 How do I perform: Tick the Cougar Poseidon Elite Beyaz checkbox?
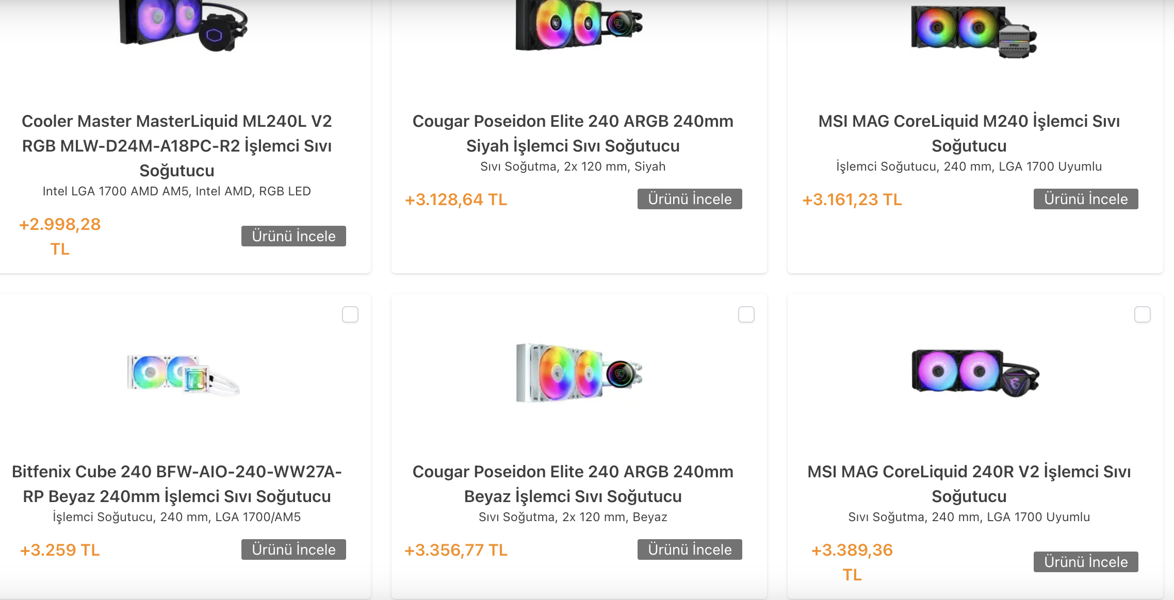coord(746,314)
